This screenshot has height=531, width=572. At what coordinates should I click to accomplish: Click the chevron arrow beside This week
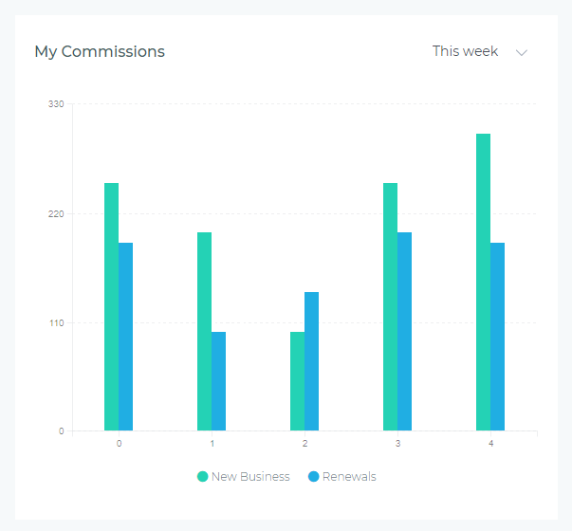tap(521, 52)
